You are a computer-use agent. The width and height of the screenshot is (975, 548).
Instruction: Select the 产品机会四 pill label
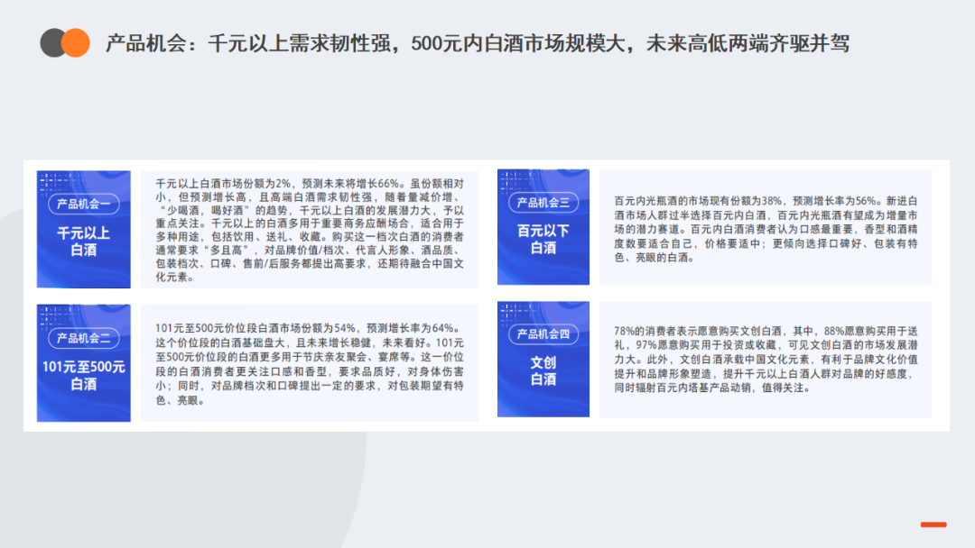(x=543, y=333)
